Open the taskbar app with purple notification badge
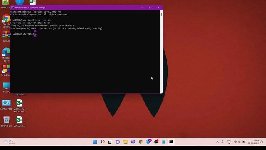This screenshot has height=150, width=266. (149, 142)
